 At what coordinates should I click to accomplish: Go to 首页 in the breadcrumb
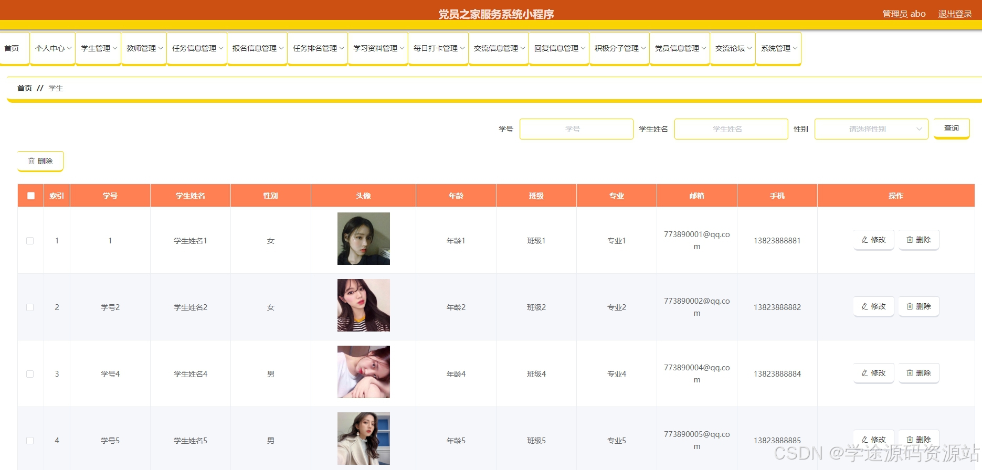point(25,88)
